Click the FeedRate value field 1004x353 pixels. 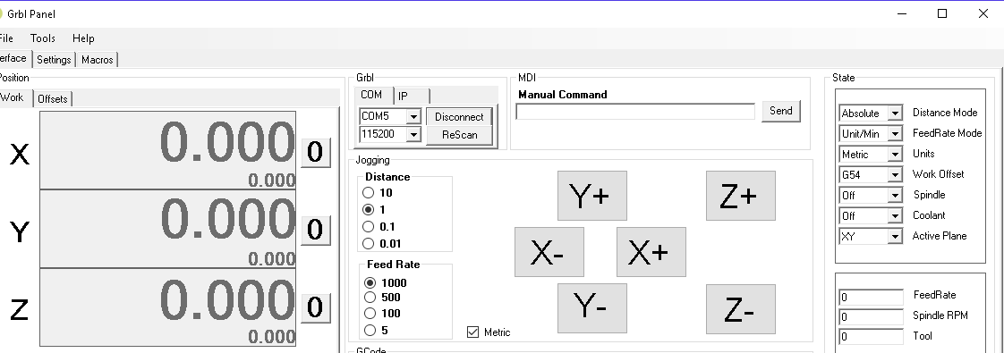point(872,297)
